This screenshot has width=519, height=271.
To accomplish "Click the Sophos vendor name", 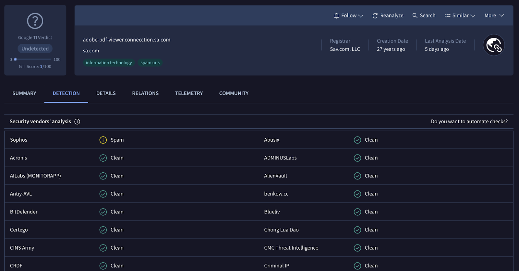I will click(18, 140).
